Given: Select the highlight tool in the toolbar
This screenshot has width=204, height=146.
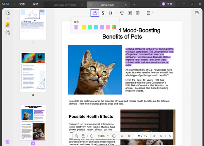Looking at the screenshot, I should coord(95,13).
